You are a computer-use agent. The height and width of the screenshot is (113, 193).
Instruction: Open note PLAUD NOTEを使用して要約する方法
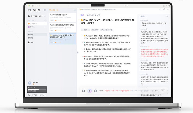[62, 28]
